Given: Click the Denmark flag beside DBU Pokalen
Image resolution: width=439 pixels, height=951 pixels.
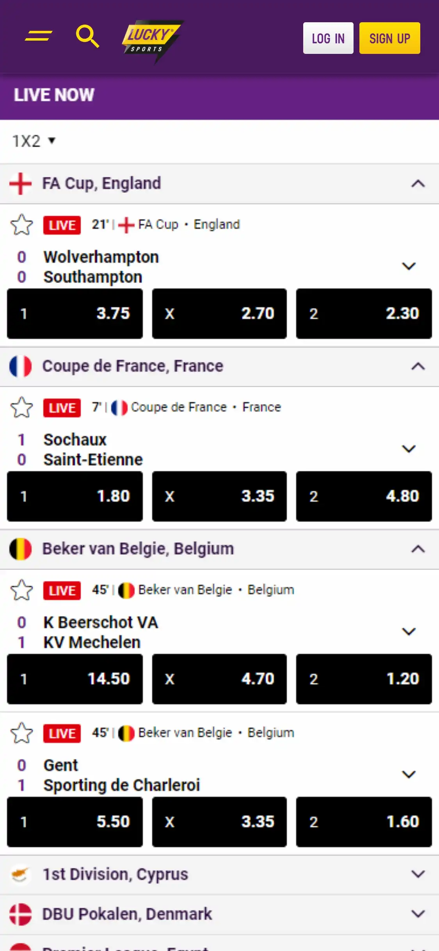Looking at the screenshot, I should pyautogui.click(x=20, y=914).
